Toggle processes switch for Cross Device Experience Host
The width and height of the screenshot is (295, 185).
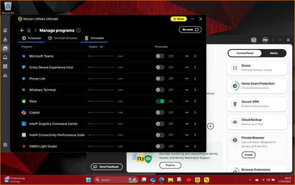pyautogui.click(x=160, y=68)
